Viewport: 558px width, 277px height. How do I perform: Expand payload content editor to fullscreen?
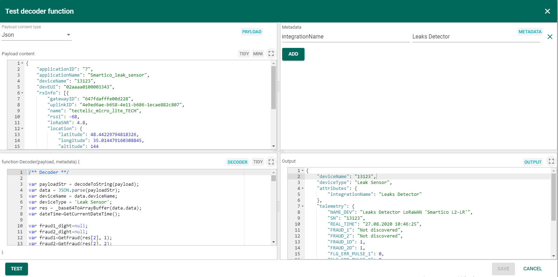[271, 54]
